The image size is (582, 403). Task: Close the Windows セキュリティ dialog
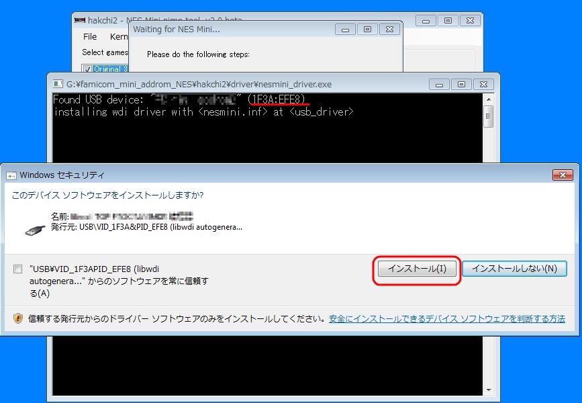point(563,175)
